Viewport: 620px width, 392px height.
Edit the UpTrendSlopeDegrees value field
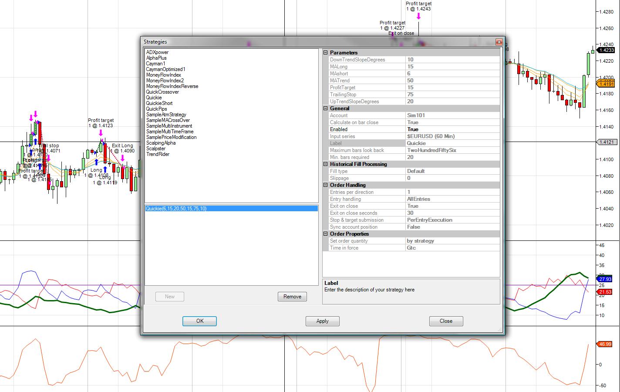(453, 101)
